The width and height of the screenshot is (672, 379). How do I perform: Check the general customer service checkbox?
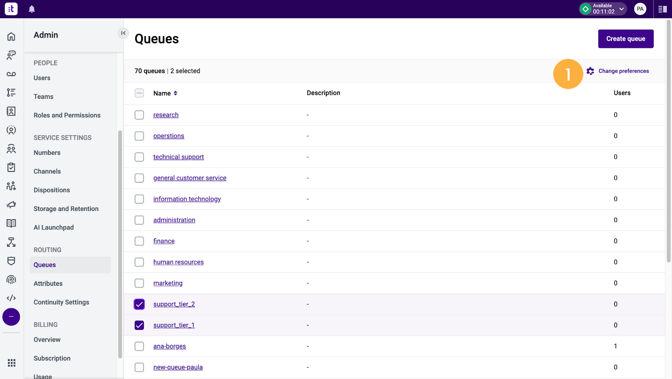point(139,178)
